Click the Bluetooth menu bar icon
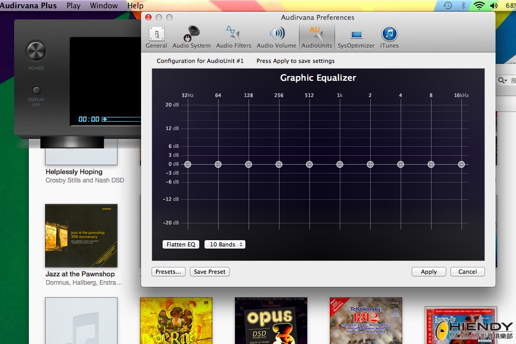 point(464,5)
